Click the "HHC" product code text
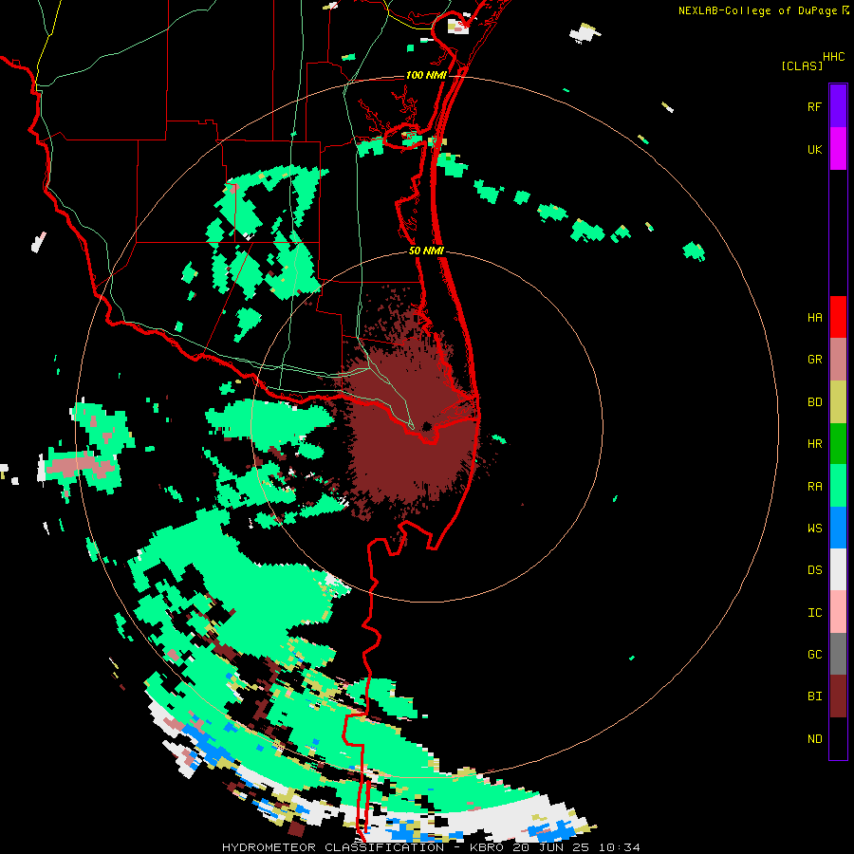The height and width of the screenshot is (854, 854). click(x=834, y=57)
